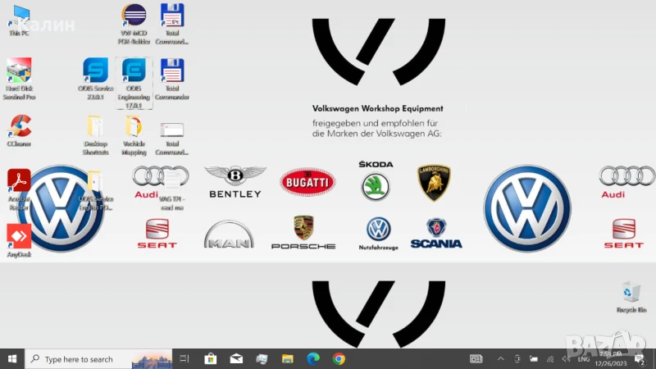656x369 pixels.
Task: Expand hidden system tray icons chevron
Action: pos(500,359)
